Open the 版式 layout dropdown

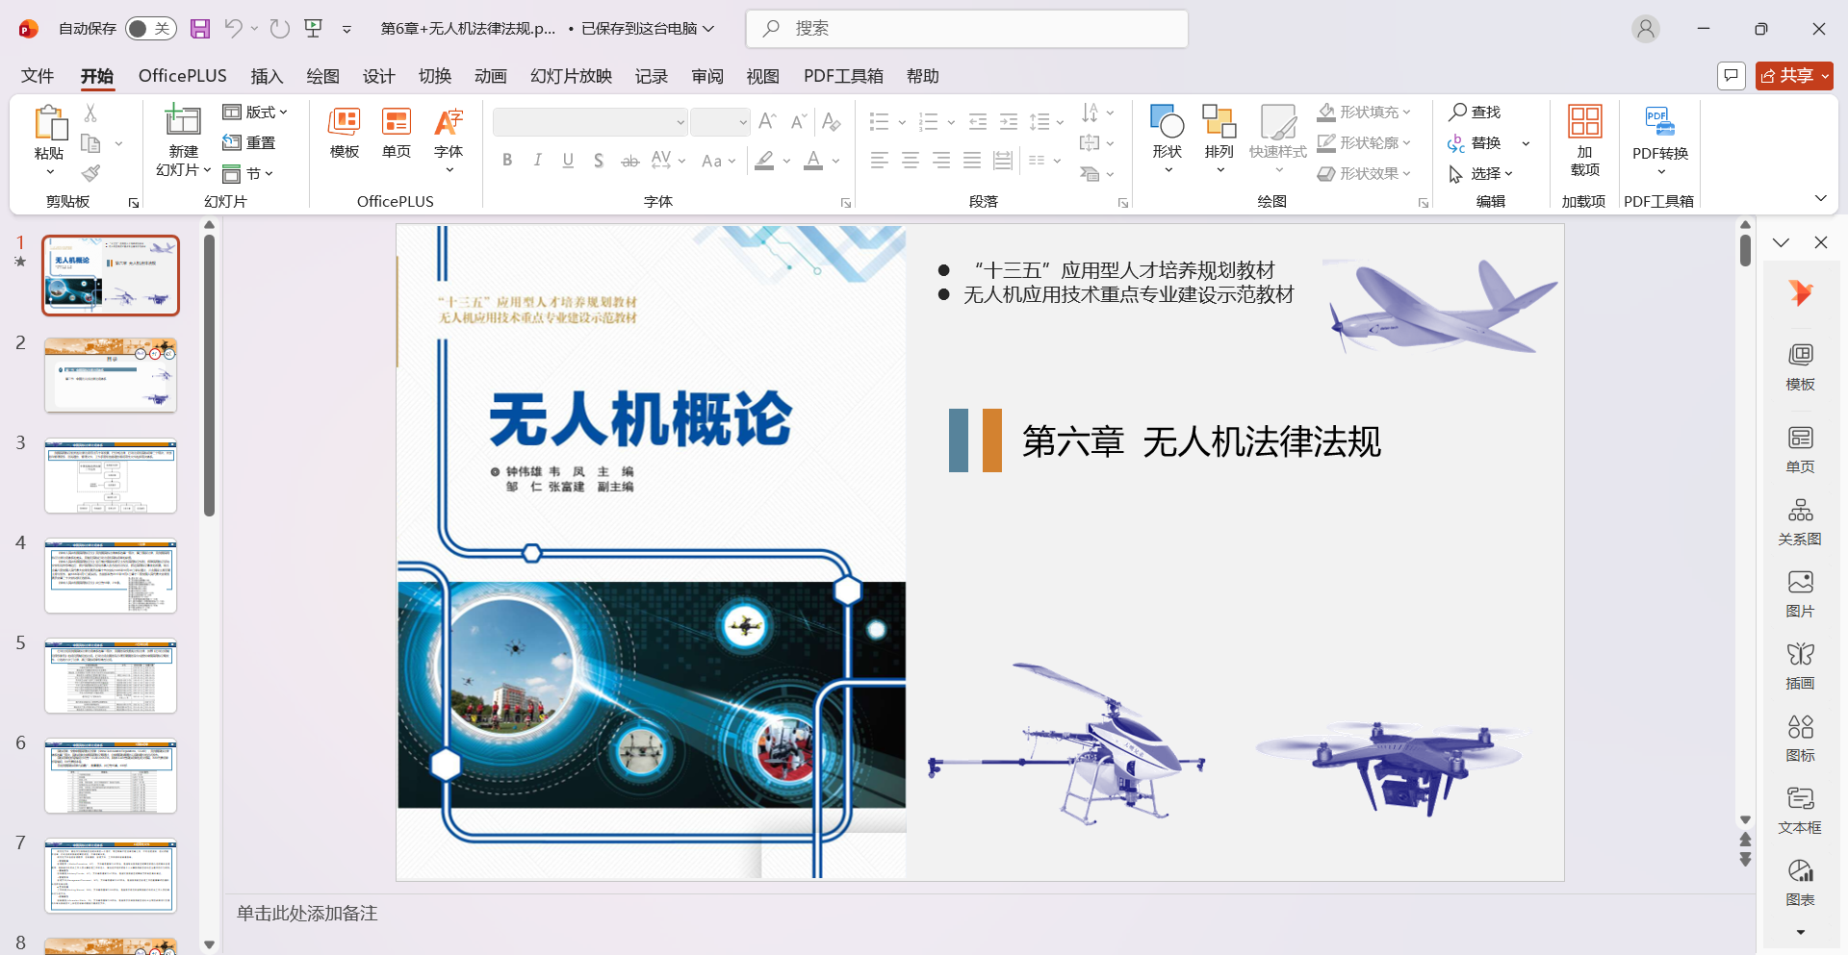point(255,113)
